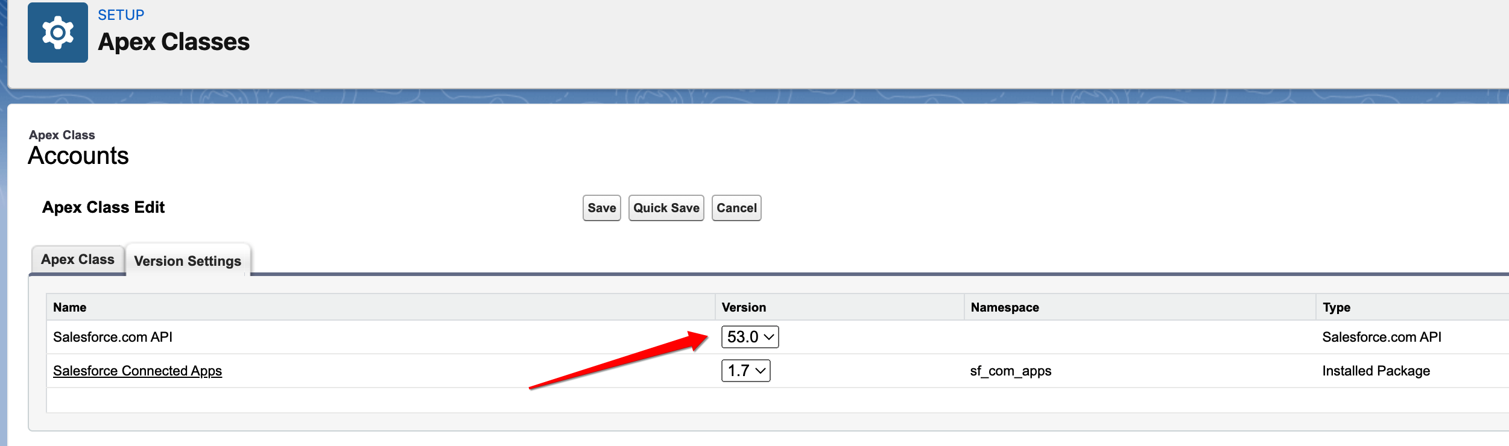This screenshot has width=1509, height=446.
Task: Click the Apex Classes page title
Action: tap(174, 42)
